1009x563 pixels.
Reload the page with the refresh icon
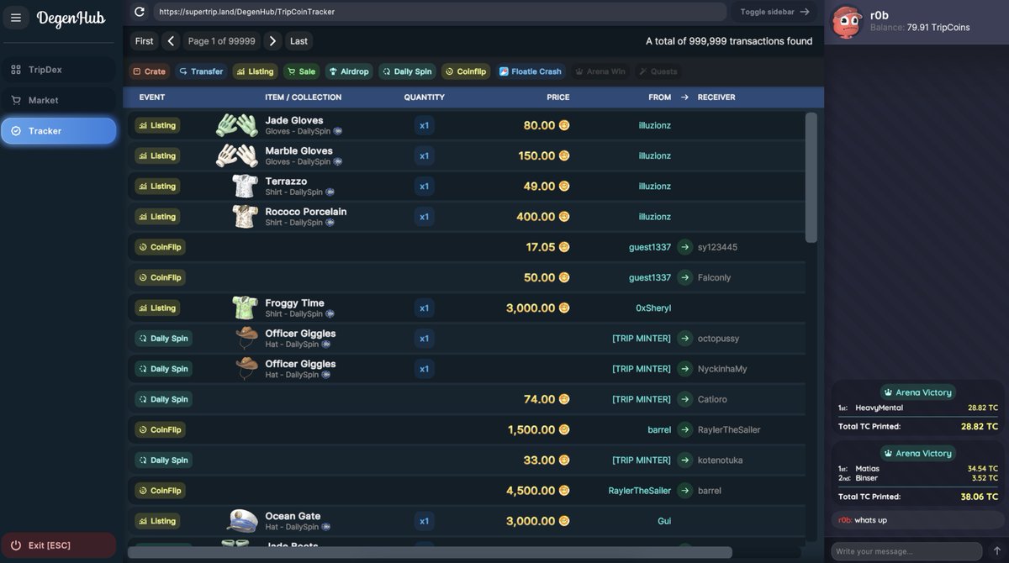point(140,12)
